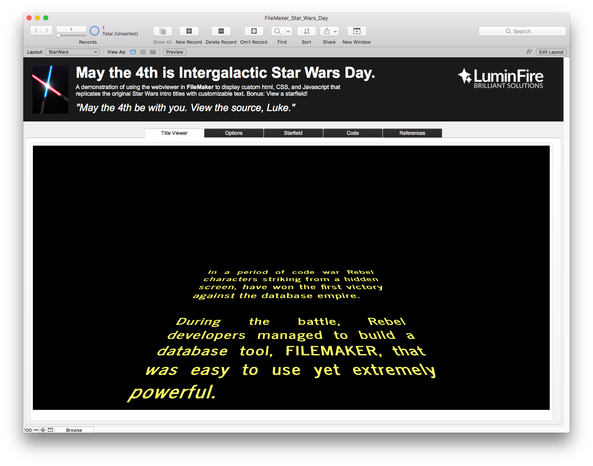Zoom in using the status bar plus icon

click(43, 430)
